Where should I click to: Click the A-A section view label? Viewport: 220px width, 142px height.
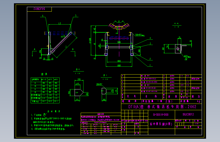(177, 23)
